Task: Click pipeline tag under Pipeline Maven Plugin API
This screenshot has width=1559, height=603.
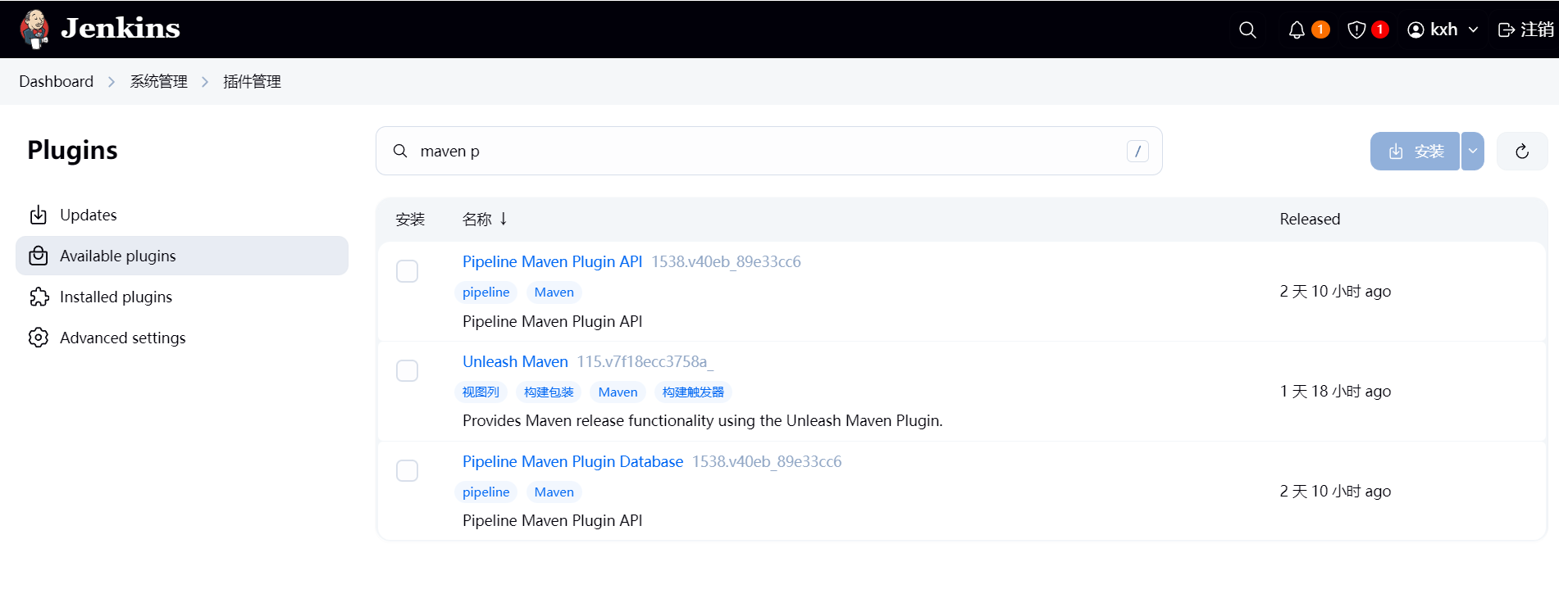Action: point(485,292)
